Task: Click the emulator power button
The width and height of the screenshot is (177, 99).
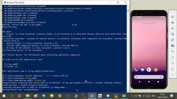Action: [173, 17]
